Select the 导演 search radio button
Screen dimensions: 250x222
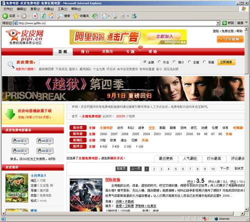point(204,62)
